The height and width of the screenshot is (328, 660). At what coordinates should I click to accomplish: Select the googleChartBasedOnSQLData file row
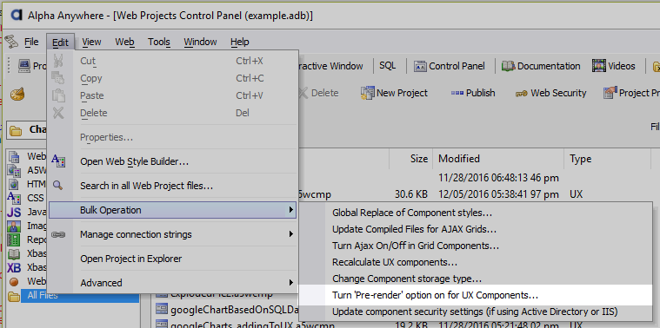[x=227, y=311]
